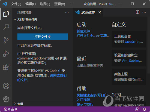Image resolution: width=150 pixels, height=112 pixels.
Task: Open the 编辑(E) menu
Action: pos(31,4)
